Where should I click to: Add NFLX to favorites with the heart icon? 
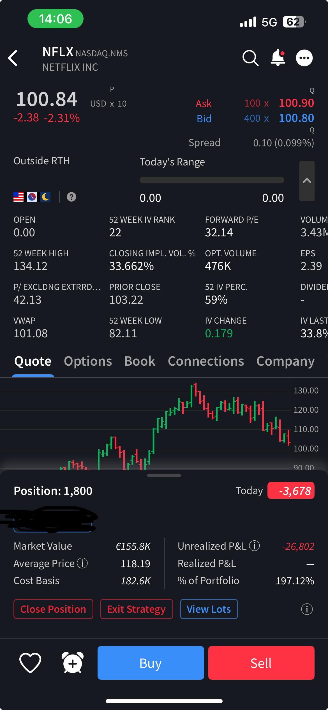30,663
